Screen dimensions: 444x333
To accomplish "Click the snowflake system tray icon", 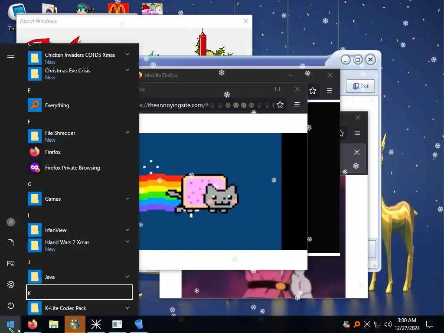I will pyautogui.click(x=367, y=324).
